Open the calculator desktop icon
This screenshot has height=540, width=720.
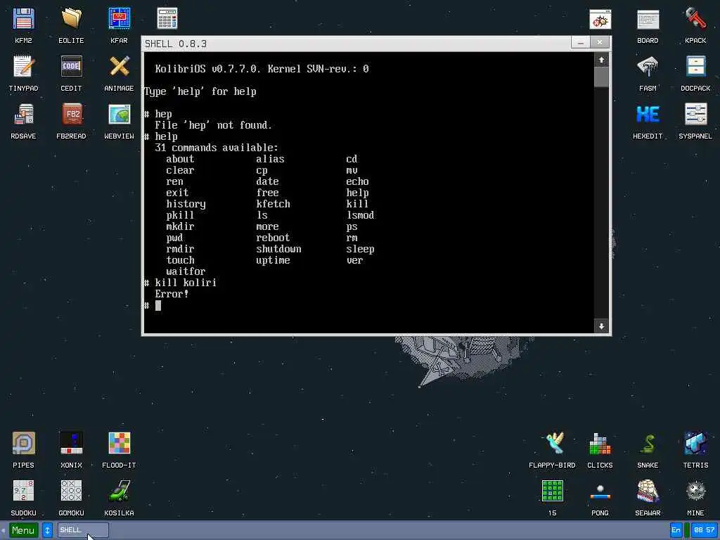(x=167, y=19)
